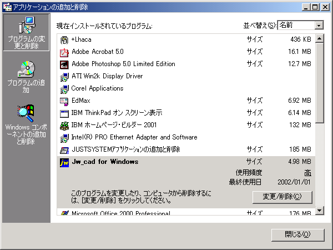
Task: Select IBM ホームページ・ビルダー 2001 entry
Action: (186, 126)
